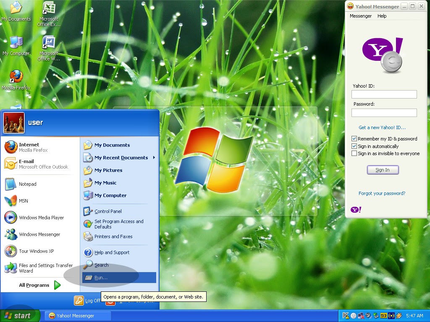This screenshot has height=322, width=430.
Task: Click the user chess picture in Start menu
Action: click(x=14, y=123)
